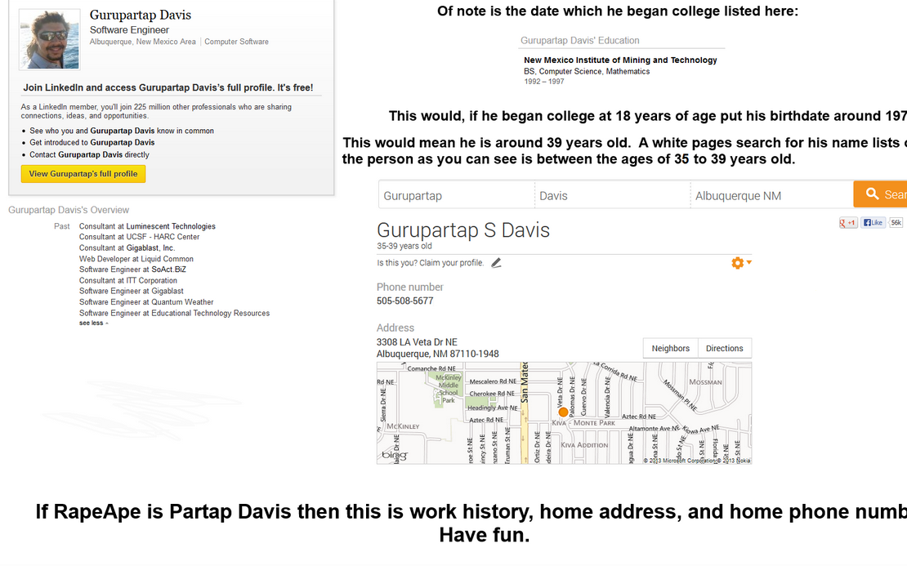Click 'Consultant at UCSF - HARC Center' entry
Screen dimensions: 907x566
point(140,237)
